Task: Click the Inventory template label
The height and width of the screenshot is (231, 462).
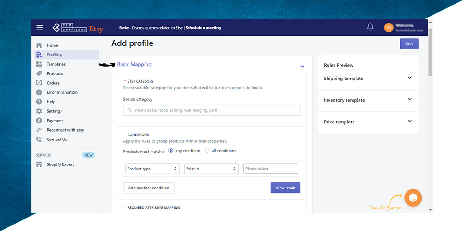Action: [344, 100]
